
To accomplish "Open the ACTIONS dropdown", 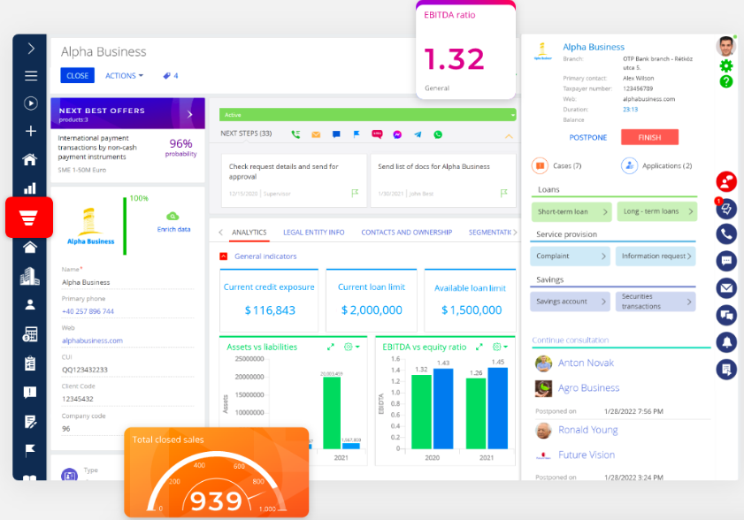I will tap(125, 75).
